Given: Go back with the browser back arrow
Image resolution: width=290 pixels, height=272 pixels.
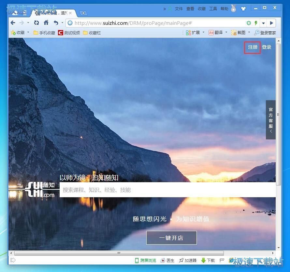Looking at the screenshot, I should [x=13, y=23].
